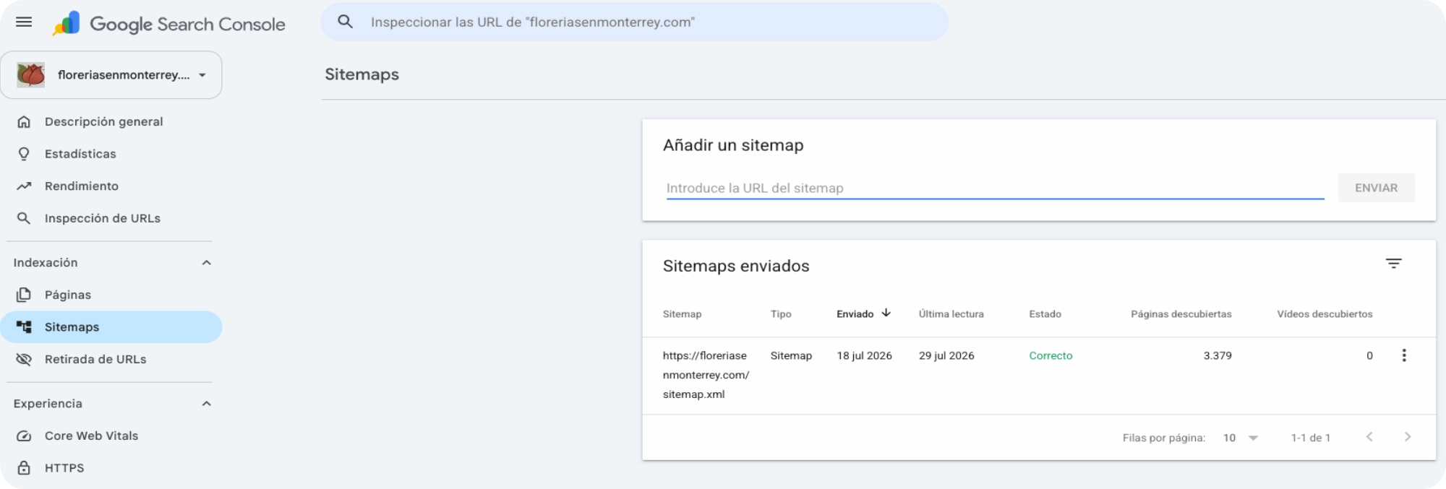The height and width of the screenshot is (489, 1446).
Task: Sort table by Sitemap column
Action: click(x=682, y=314)
